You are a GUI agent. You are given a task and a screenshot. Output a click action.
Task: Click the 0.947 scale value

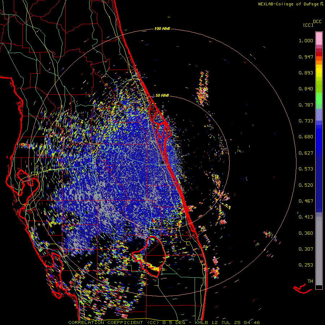coord(306,57)
